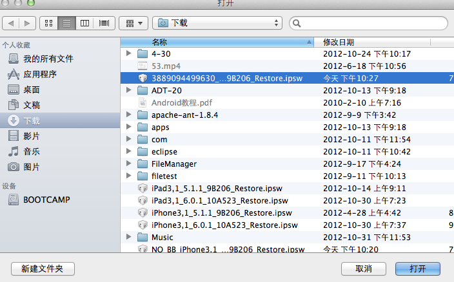Click the Android教程.pdf file name
454x282 pixels.
182,103
